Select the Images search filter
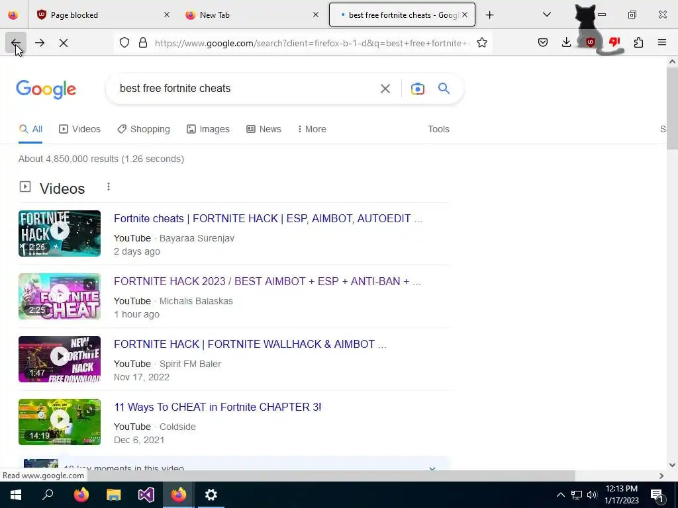The height and width of the screenshot is (508, 678). tap(208, 129)
